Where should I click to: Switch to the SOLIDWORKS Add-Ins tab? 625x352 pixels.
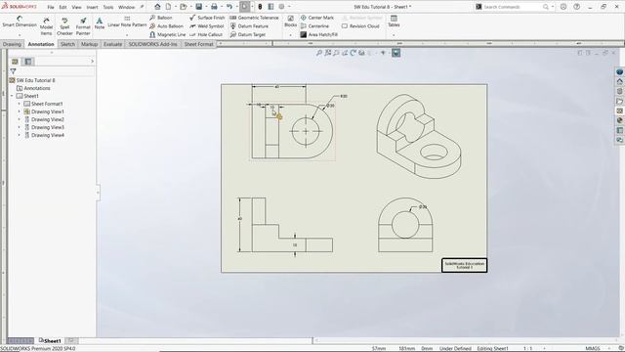[152, 44]
